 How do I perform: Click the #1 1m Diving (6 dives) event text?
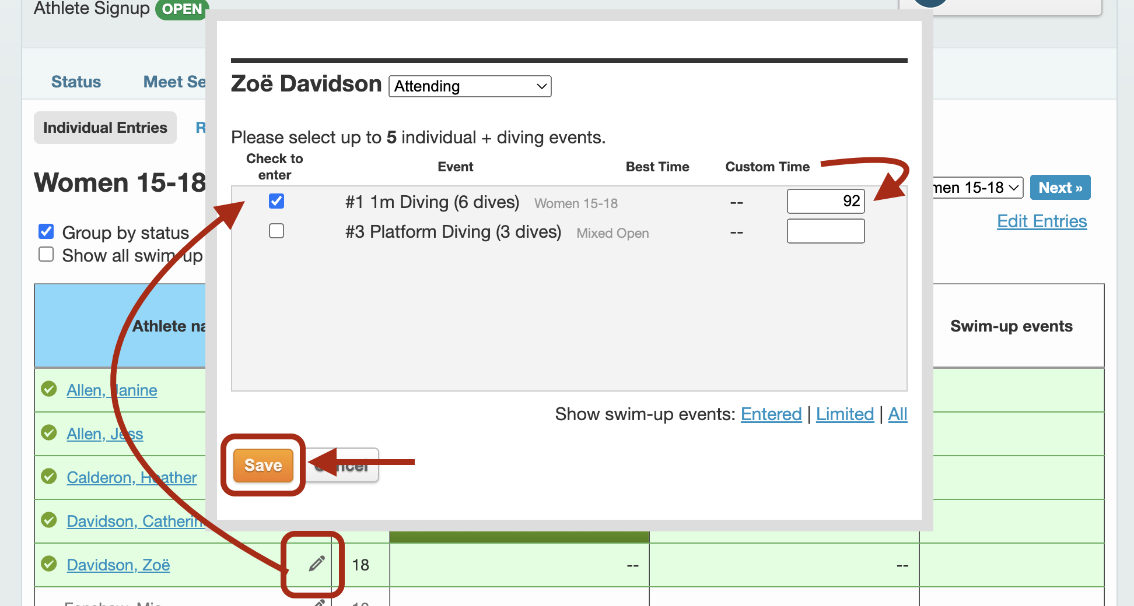432,202
